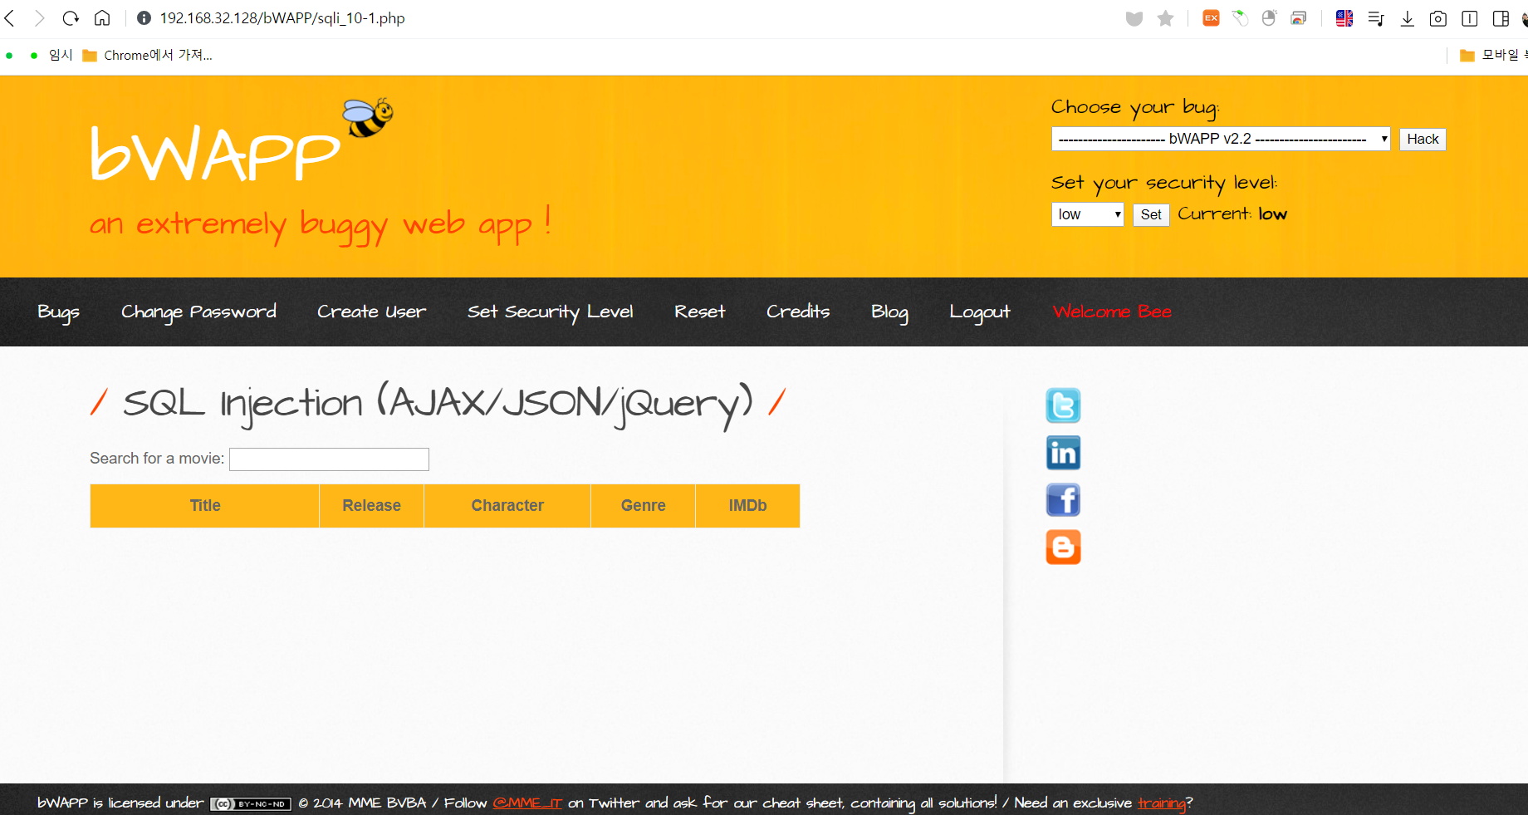The image size is (1528, 815).
Task: Click Reset in the navigation bar
Action: [699, 312]
